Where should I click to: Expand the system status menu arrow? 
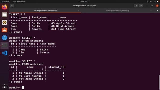[157, 1]
